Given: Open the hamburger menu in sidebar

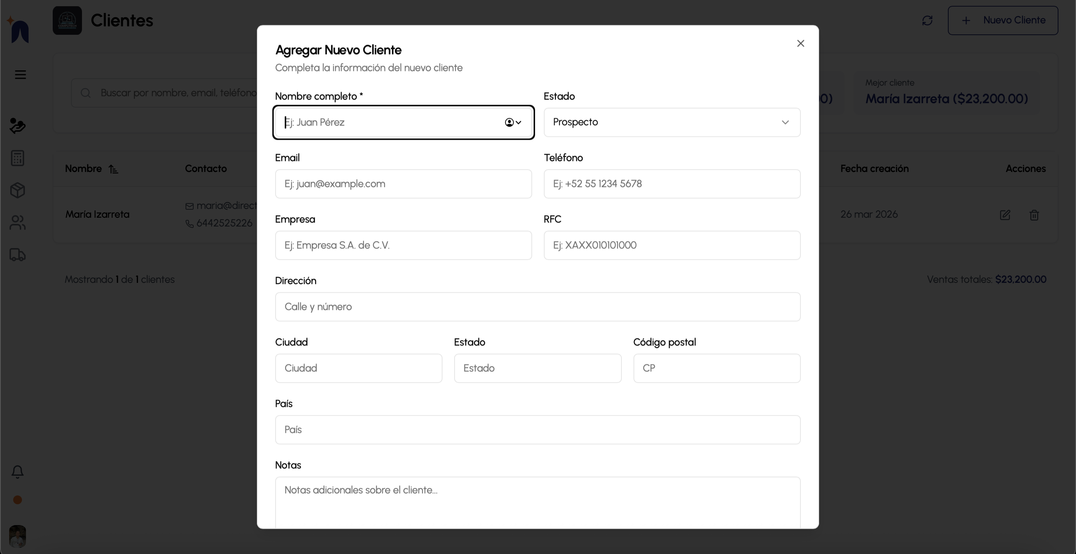Looking at the screenshot, I should (20, 75).
